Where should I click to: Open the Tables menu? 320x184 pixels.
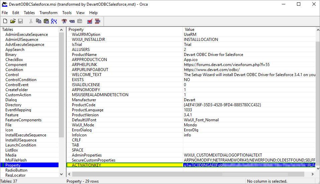(29, 13)
